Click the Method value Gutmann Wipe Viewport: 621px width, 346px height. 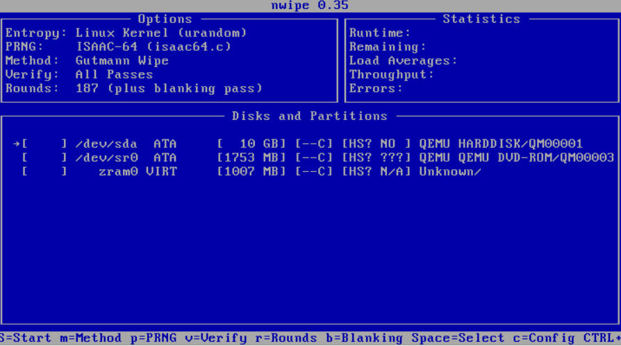point(122,60)
